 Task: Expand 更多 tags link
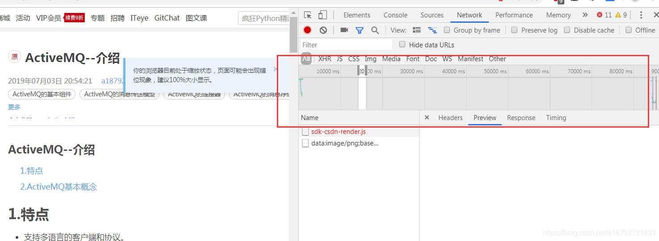pos(14,107)
